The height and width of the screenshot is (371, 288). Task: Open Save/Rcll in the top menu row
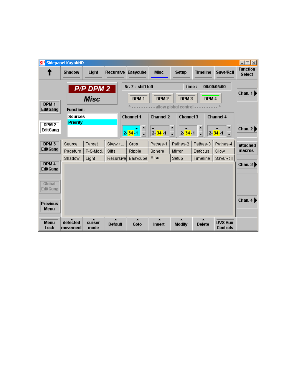pos(225,73)
